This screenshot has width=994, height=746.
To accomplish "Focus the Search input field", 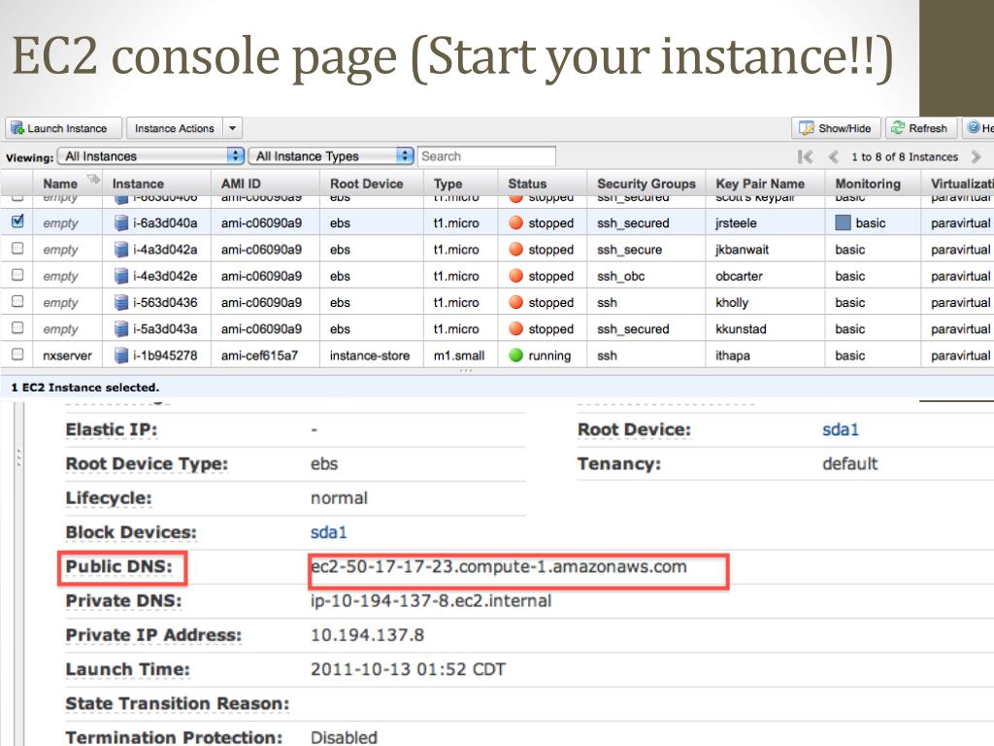I will [x=486, y=156].
